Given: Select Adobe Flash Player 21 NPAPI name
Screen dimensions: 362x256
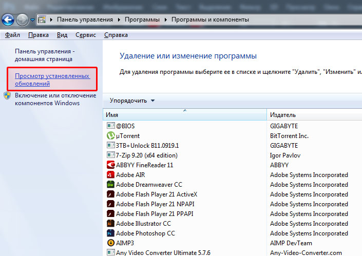Looking at the screenshot, I should (155, 204).
